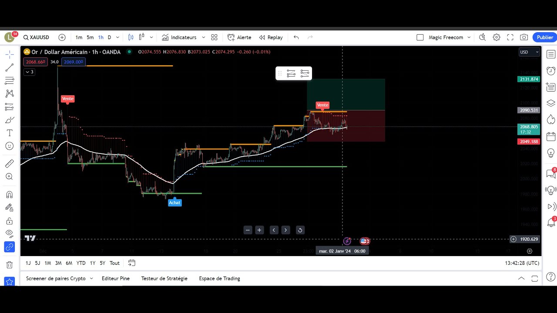Open the USD currency selector
This screenshot has height=313, width=557.
click(529, 52)
